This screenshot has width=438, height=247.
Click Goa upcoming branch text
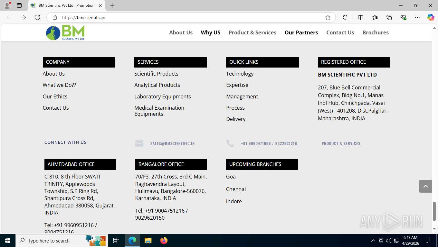[x=231, y=177]
